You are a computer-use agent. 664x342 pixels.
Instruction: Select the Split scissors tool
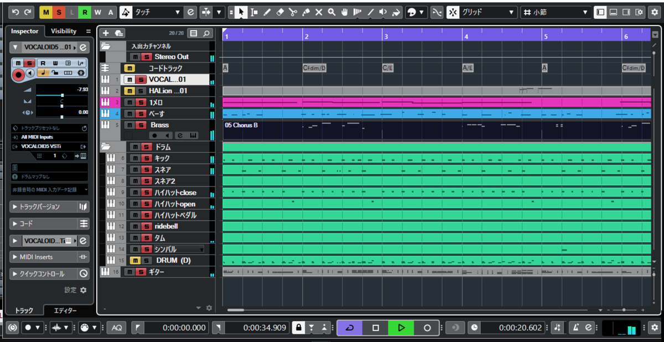pos(293,12)
